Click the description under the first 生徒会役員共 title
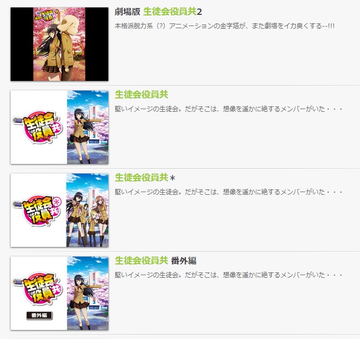The image size is (360, 339). [x=228, y=109]
